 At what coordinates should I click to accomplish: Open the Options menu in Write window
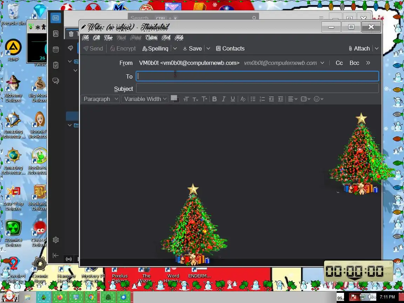(151, 38)
